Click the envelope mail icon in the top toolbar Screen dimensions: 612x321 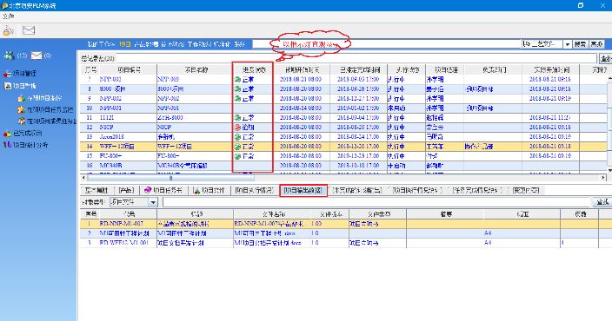coord(29,30)
